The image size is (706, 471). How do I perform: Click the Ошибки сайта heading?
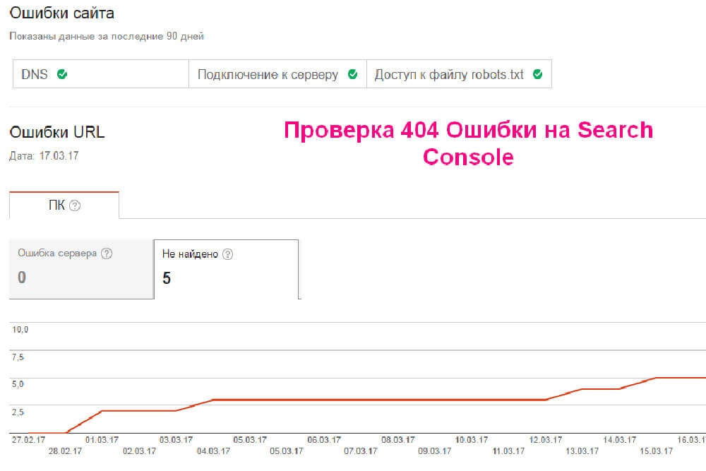click(x=61, y=13)
